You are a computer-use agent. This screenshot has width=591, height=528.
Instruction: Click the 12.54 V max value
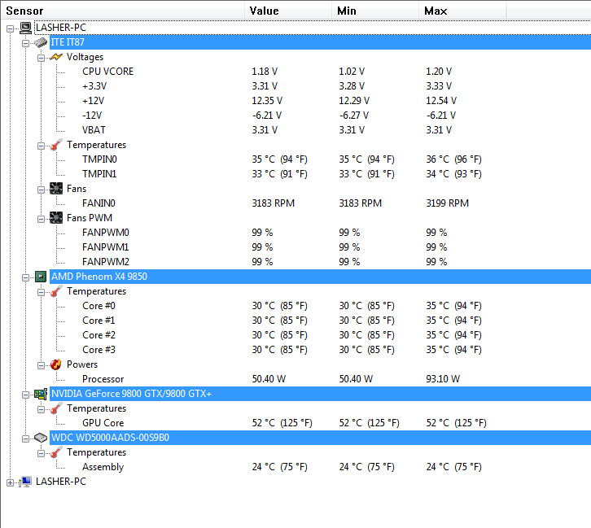tap(441, 101)
